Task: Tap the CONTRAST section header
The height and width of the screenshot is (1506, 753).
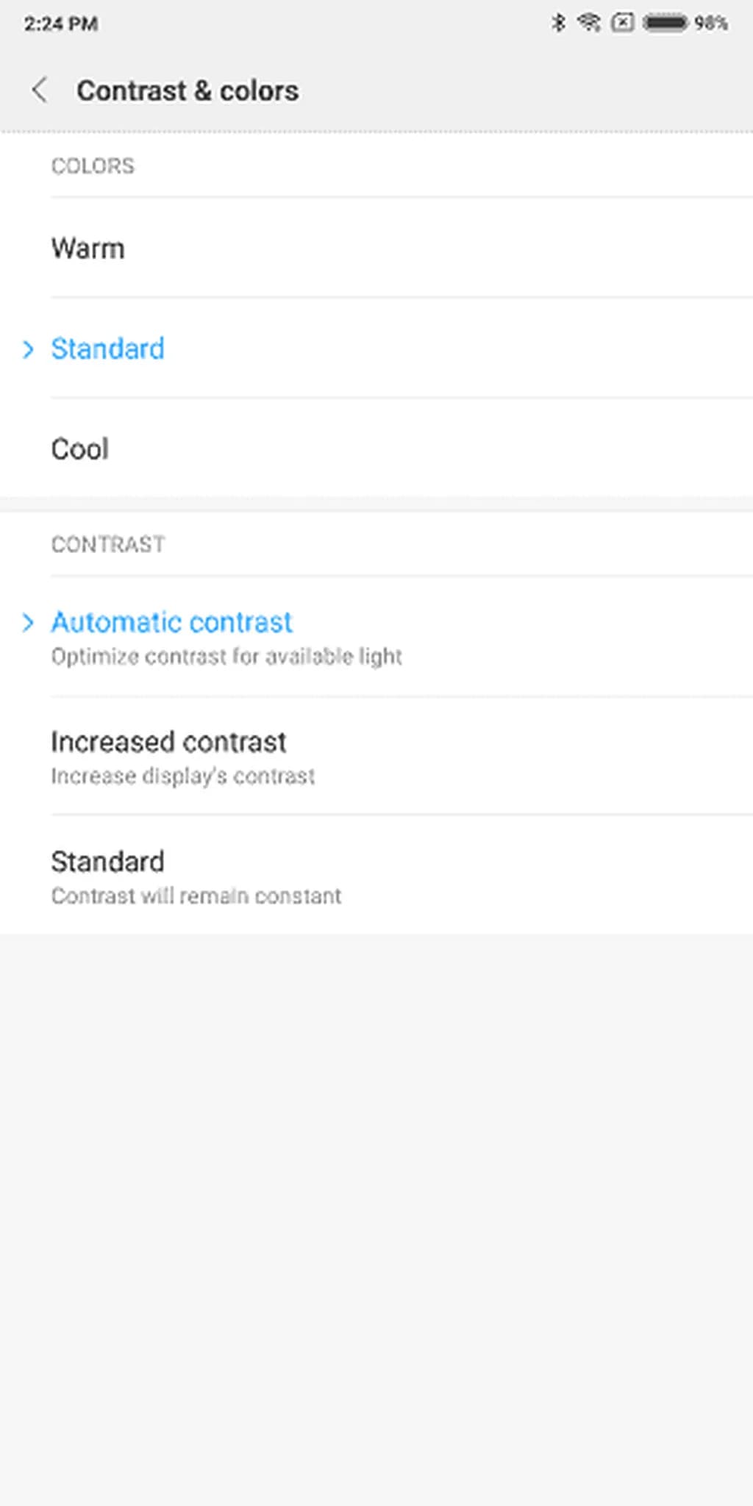Action: point(108,544)
